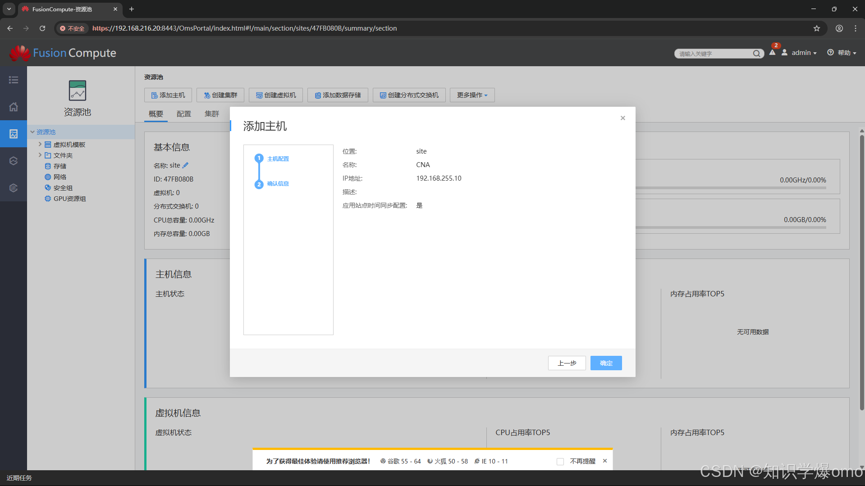Open the shield security sidebar icon
The height and width of the screenshot is (486, 865).
tap(14, 188)
